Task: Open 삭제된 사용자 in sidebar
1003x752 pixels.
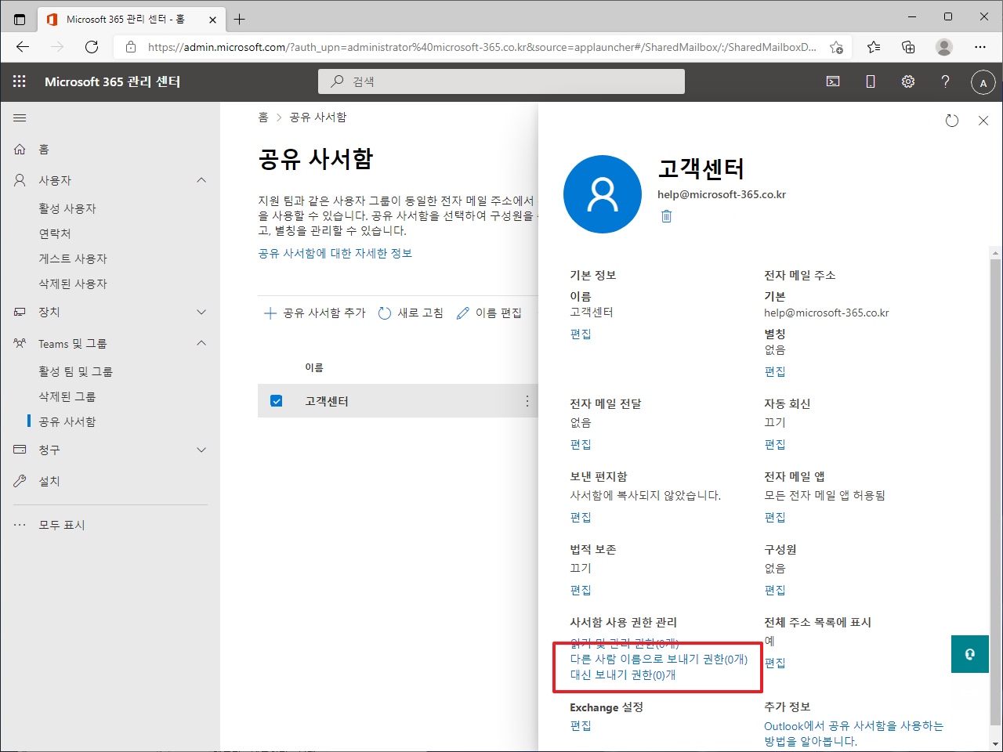Action: click(x=73, y=284)
